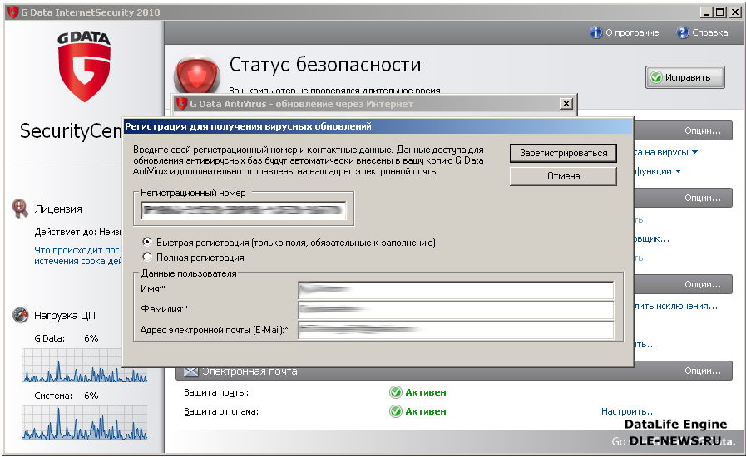746x457 pixels.
Task: Click the envelope icon next to Электронная почта
Action: click(x=190, y=371)
